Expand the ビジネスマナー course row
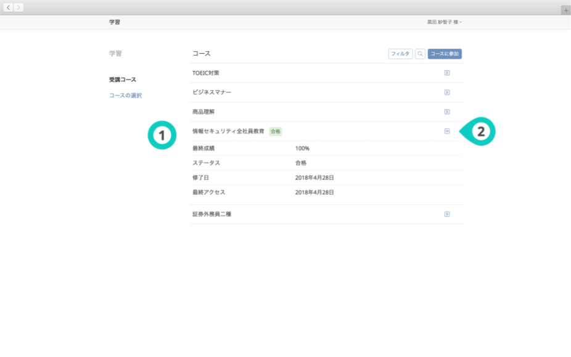The image size is (571, 357). point(447,92)
